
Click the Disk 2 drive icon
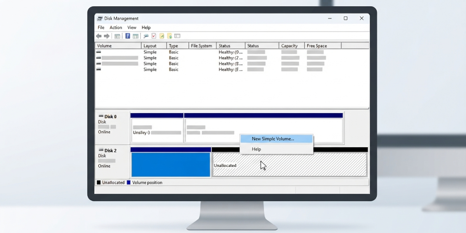coord(101,150)
